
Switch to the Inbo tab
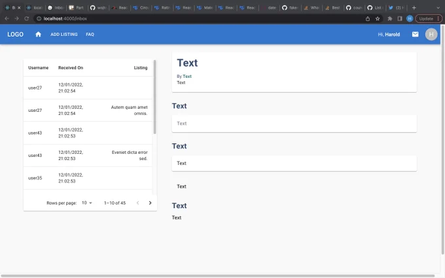coord(56,8)
